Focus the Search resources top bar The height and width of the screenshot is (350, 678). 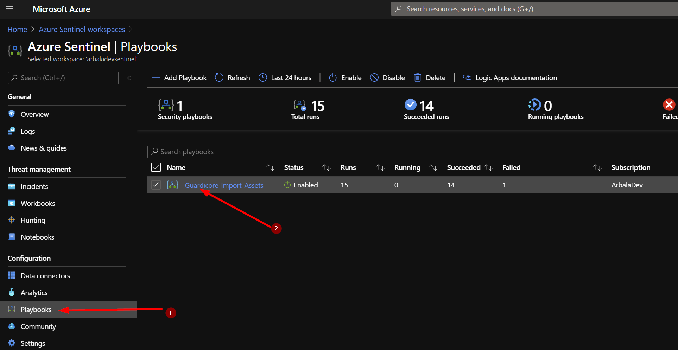click(534, 9)
